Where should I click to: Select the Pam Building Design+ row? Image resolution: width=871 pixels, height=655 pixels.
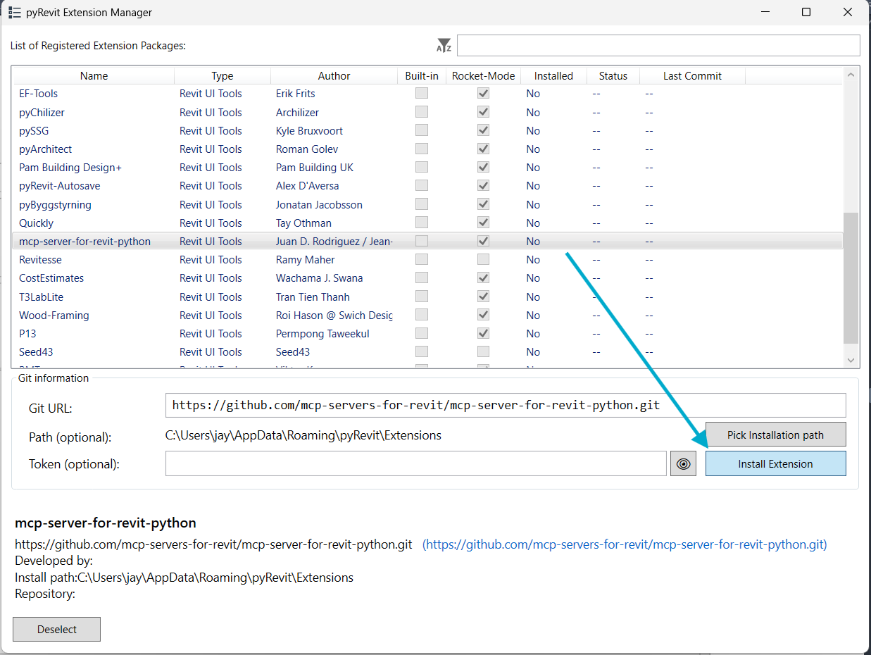coord(428,167)
